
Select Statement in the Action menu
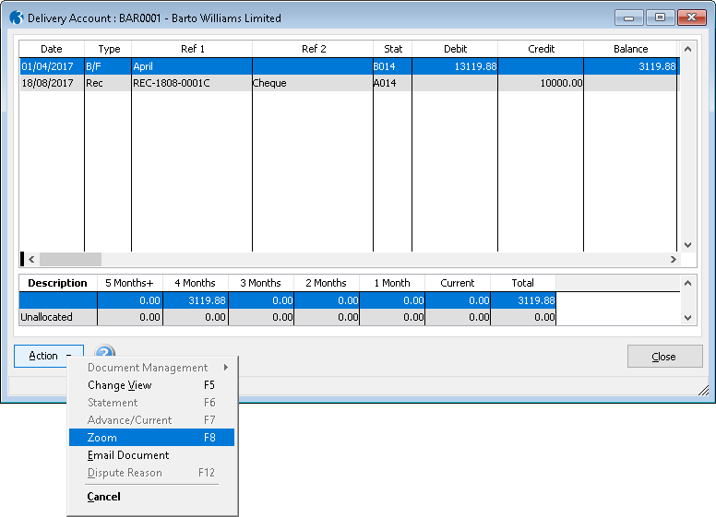point(151,403)
